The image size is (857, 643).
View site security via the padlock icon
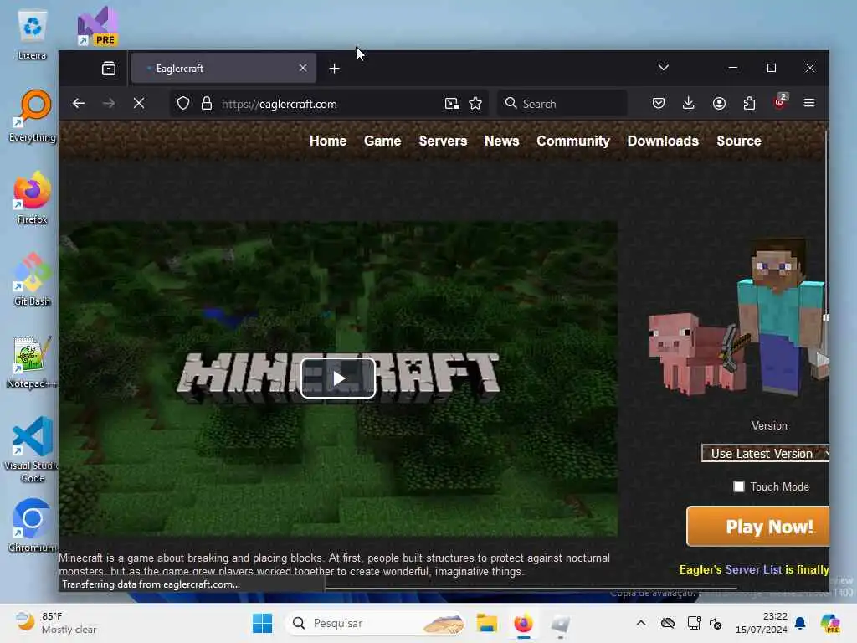(207, 103)
